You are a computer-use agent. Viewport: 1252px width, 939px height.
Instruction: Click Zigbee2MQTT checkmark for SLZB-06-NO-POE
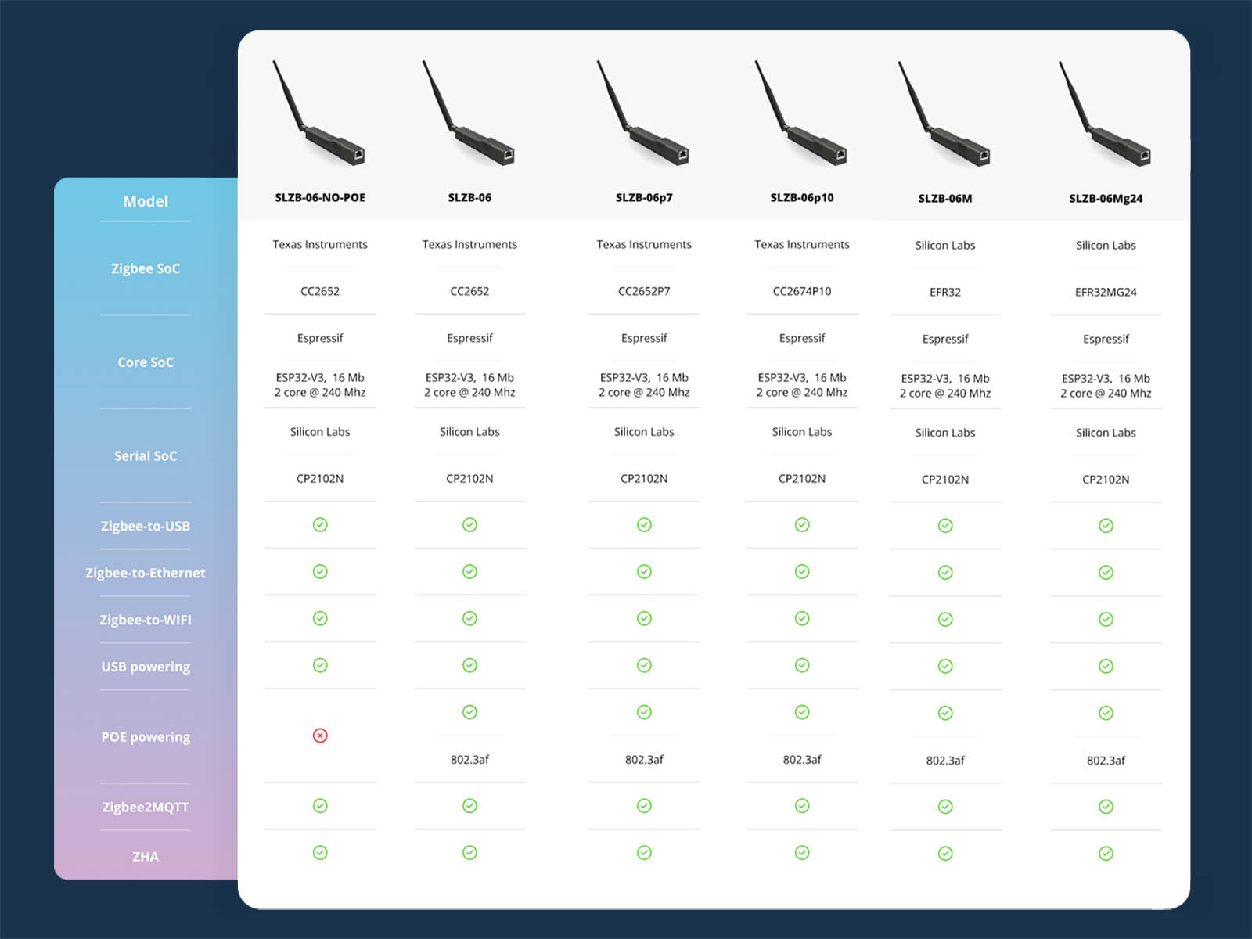click(320, 806)
